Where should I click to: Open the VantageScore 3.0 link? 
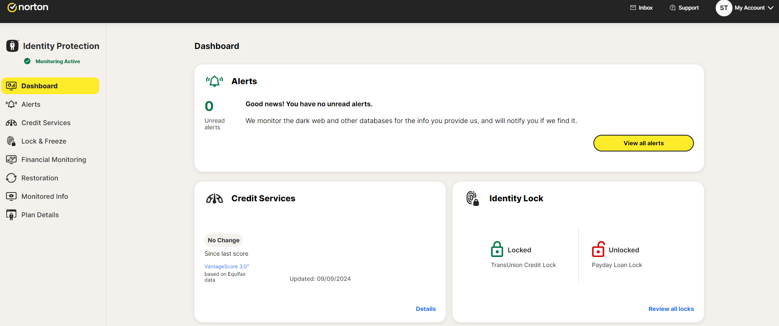tap(226, 267)
